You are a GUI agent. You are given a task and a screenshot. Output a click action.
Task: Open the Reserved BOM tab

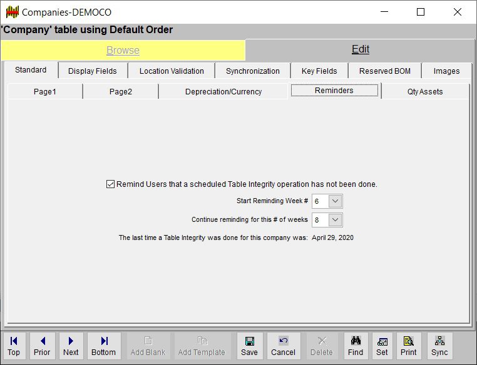tap(385, 71)
